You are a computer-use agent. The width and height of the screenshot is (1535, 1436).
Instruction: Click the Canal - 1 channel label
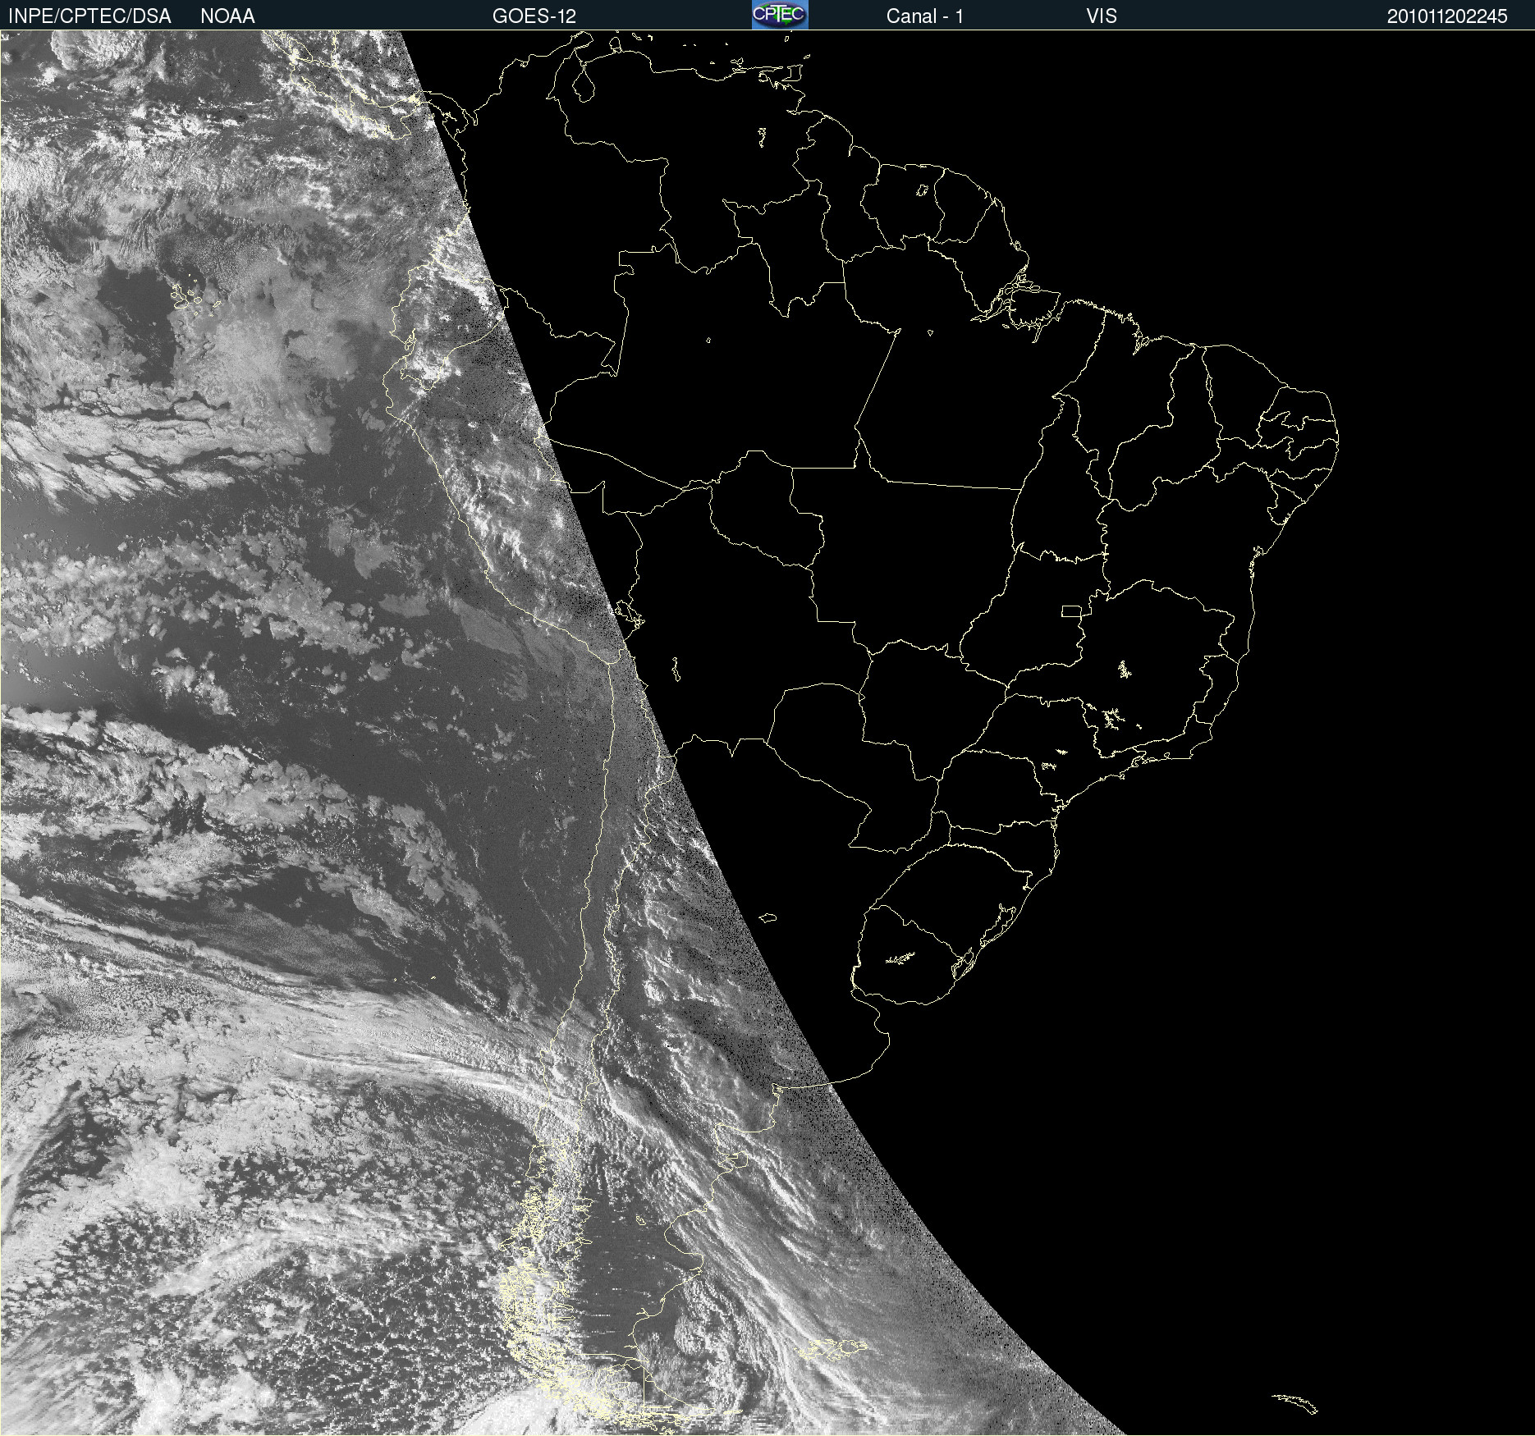click(925, 16)
